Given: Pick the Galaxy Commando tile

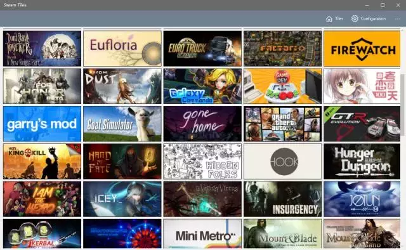Looking at the screenshot, I should click(x=202, y=86).
